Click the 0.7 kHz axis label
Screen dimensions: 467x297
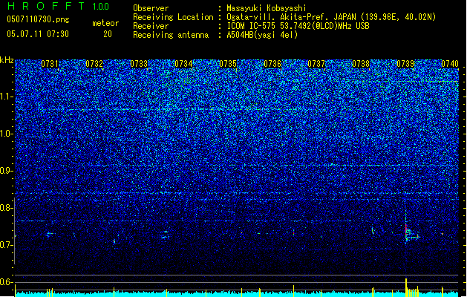tap(7, 245)
